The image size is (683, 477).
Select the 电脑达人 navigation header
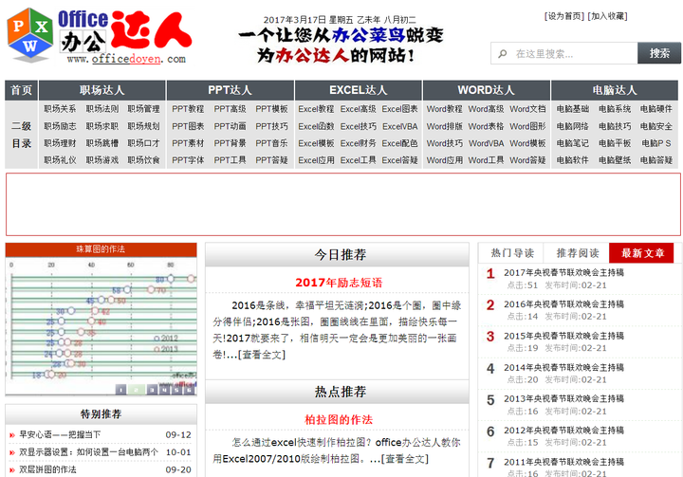point(615,90)
